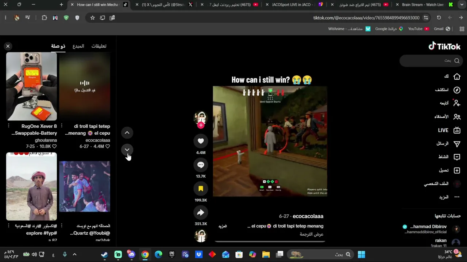Open the man in desert video thumbnail
This screenshot has height=262, width=467.
click(31, 186)
